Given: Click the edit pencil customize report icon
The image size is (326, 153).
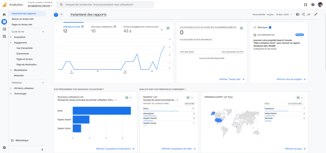Looking at the screenshot, I should click(316, 14).
